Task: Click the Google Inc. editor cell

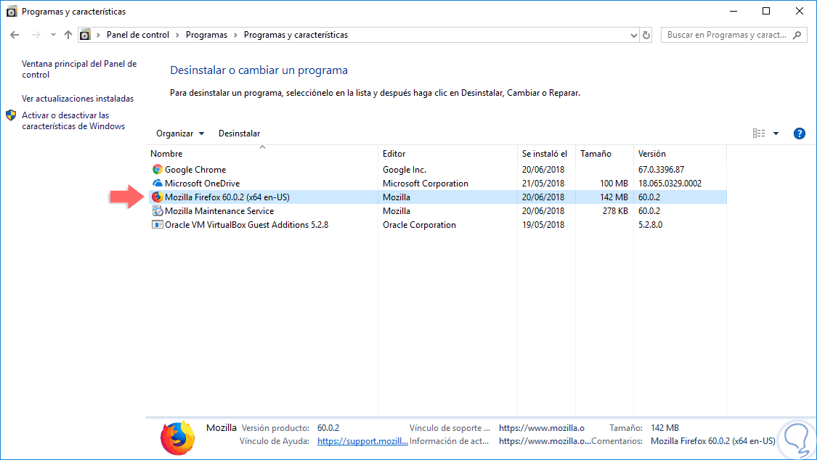Action: (405, 170)
